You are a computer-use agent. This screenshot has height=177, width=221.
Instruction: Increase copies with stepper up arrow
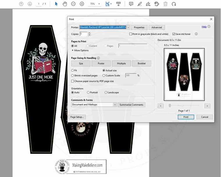pos(89,33)
